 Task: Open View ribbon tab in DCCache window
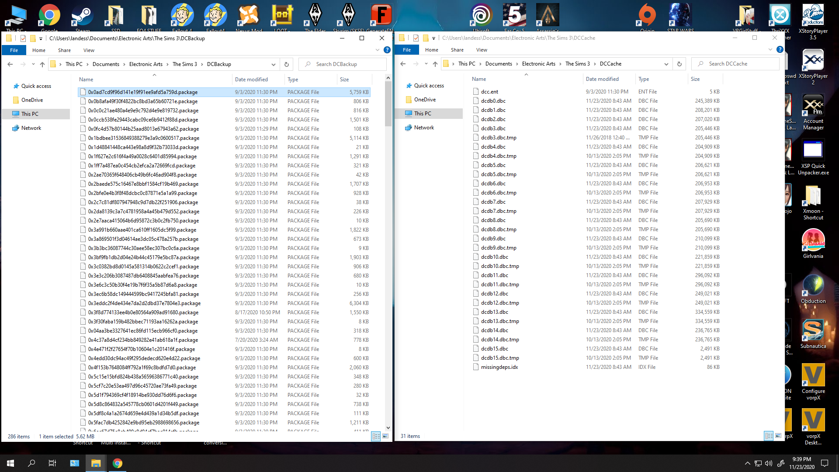point(482,50)
